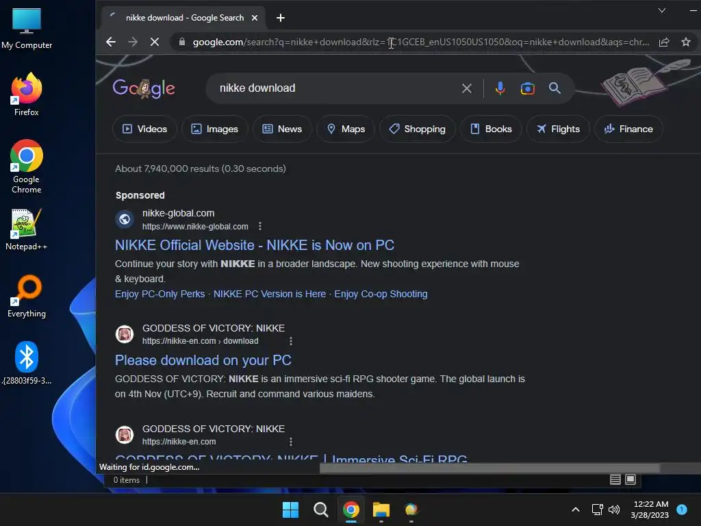Bookmark this page with star icon

(x=686, y=42)
